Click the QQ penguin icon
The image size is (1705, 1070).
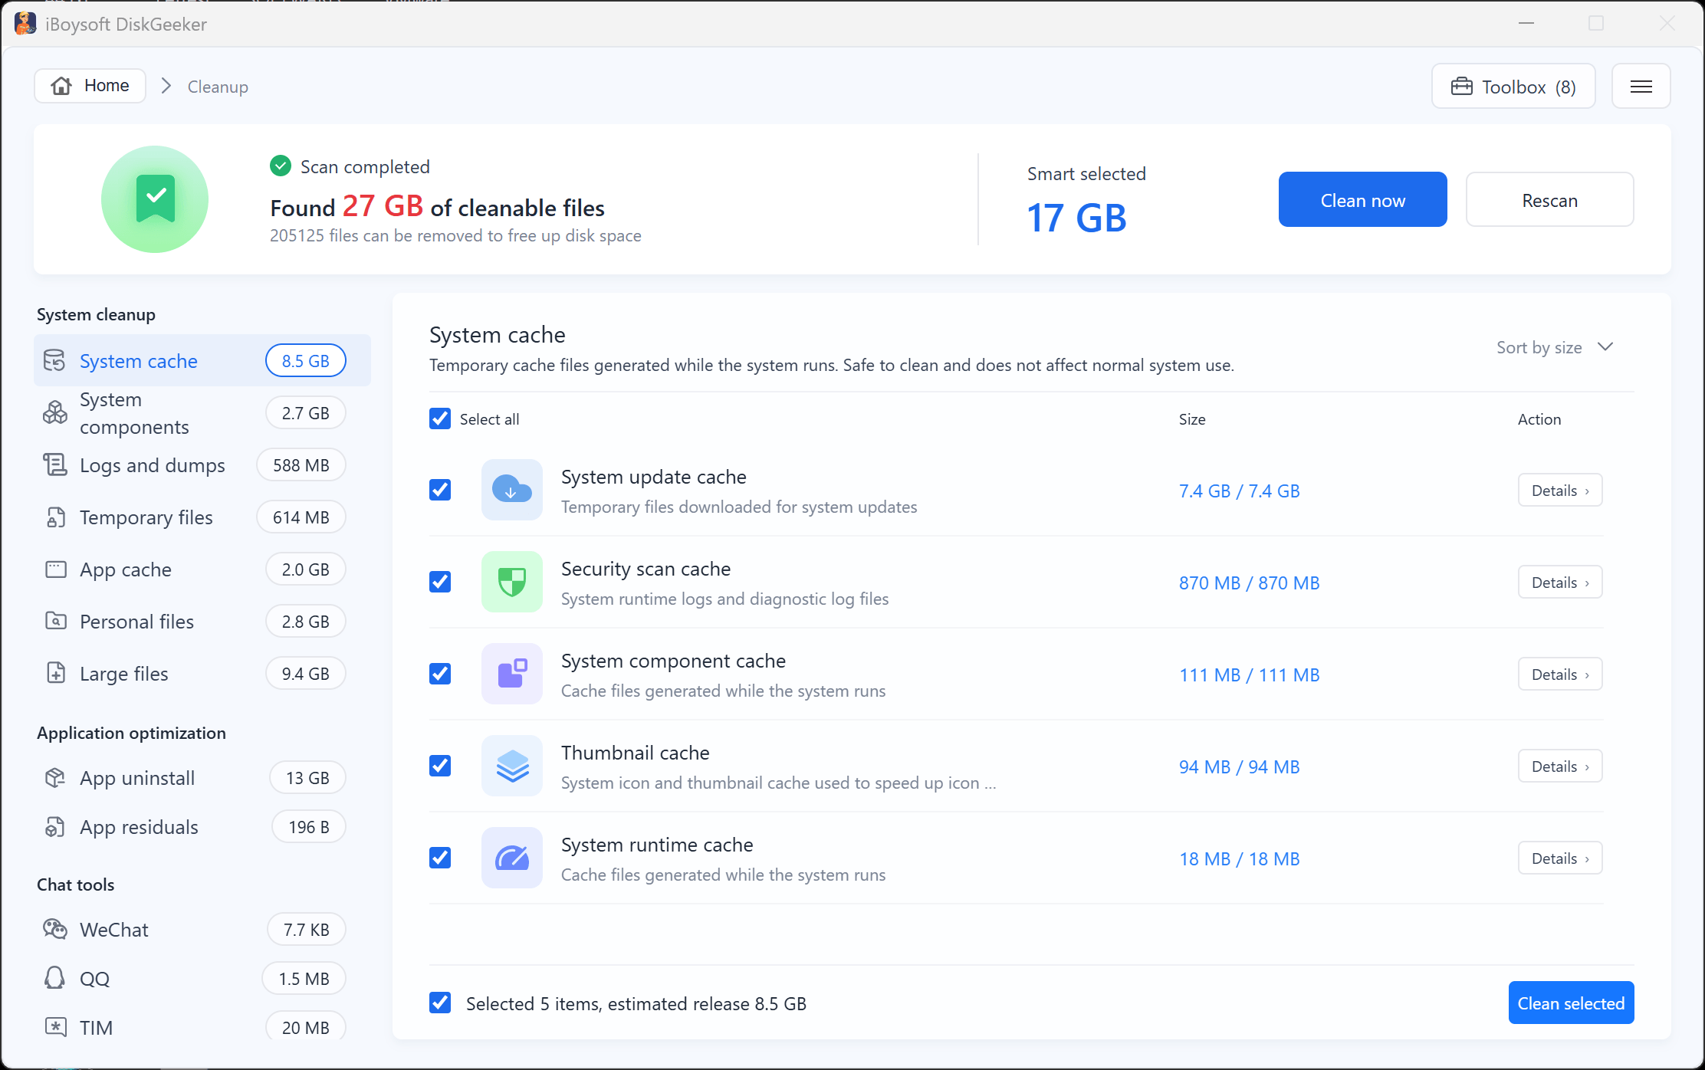click(x=54, y=978)
